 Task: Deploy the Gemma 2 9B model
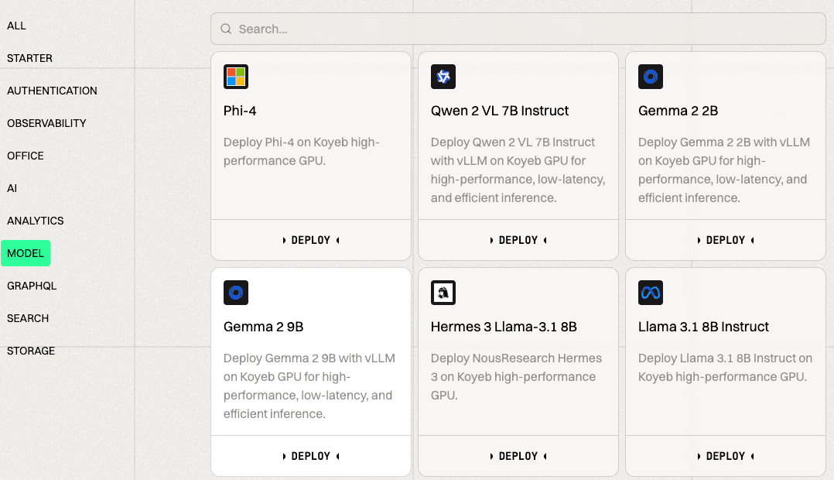point(310,456)
